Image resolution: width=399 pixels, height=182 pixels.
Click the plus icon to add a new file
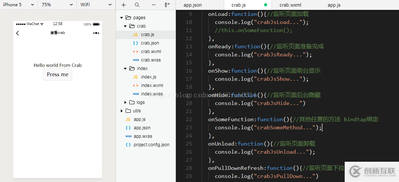[123, 5]
